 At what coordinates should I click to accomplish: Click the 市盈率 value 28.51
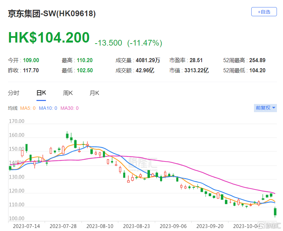pos(196,60)
